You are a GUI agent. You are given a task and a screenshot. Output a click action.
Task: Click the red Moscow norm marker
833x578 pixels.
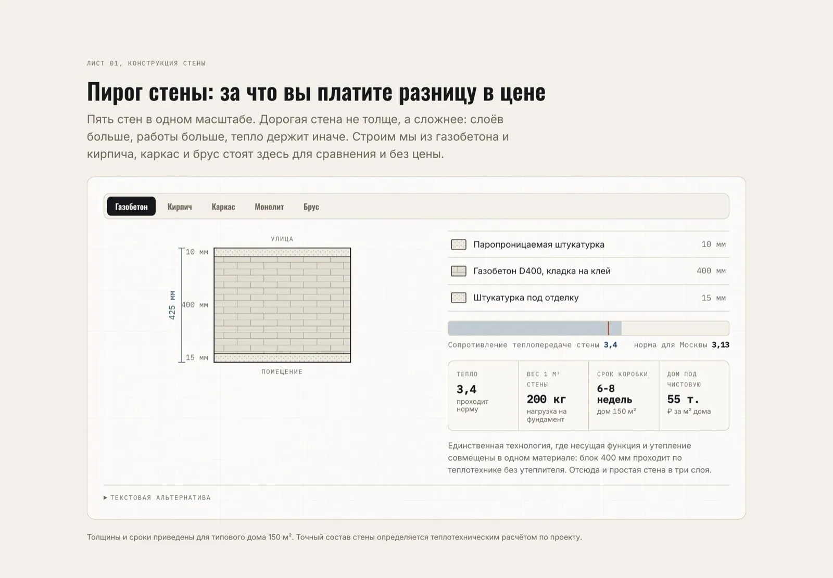tap(608, 328)
